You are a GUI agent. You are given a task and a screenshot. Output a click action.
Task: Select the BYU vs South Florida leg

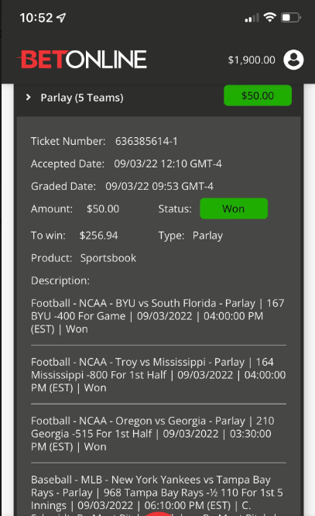(x=158, y=316)
